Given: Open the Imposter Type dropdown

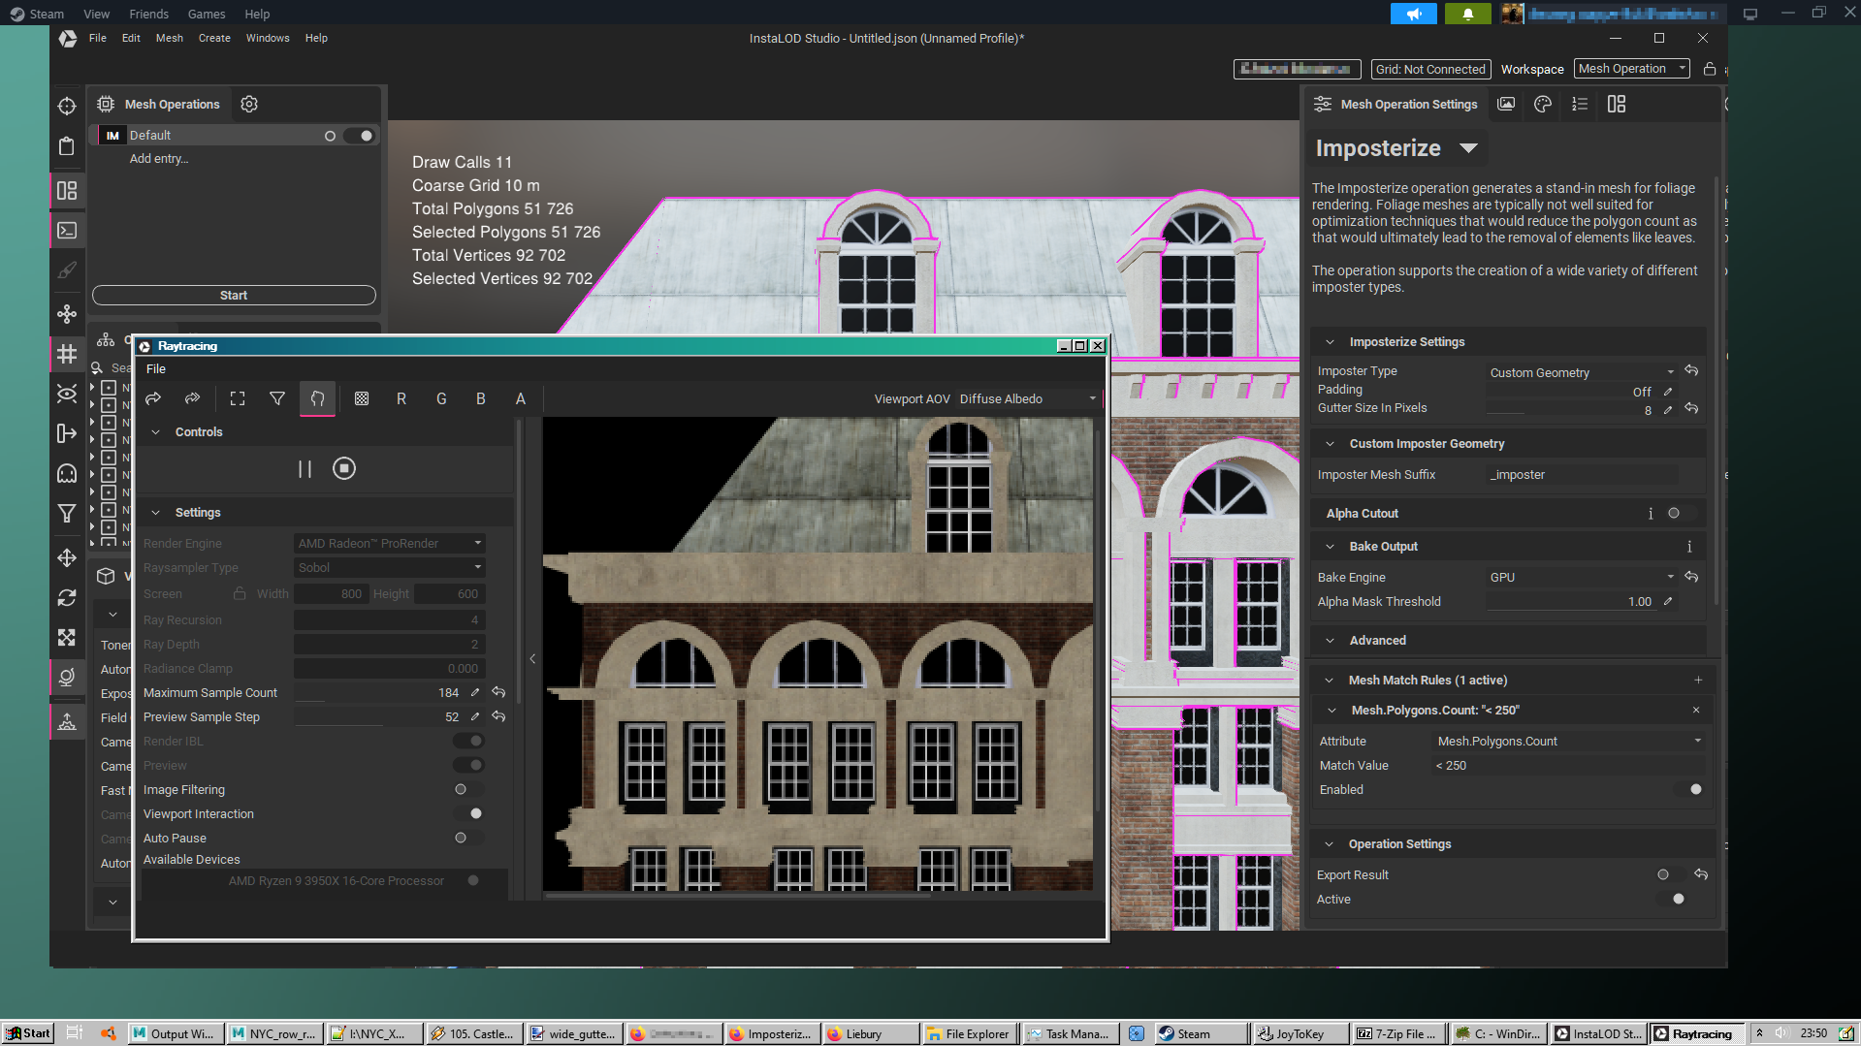Looking at the screenshot, I should tap(1581, 372).
